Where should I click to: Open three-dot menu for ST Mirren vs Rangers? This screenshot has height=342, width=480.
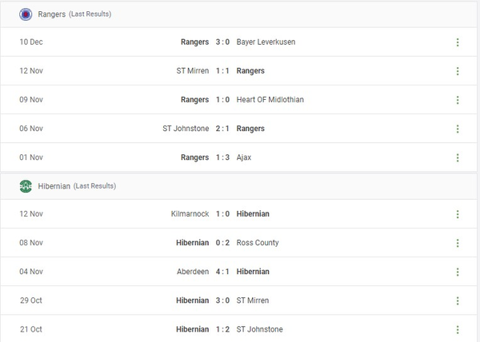(458, 71)
